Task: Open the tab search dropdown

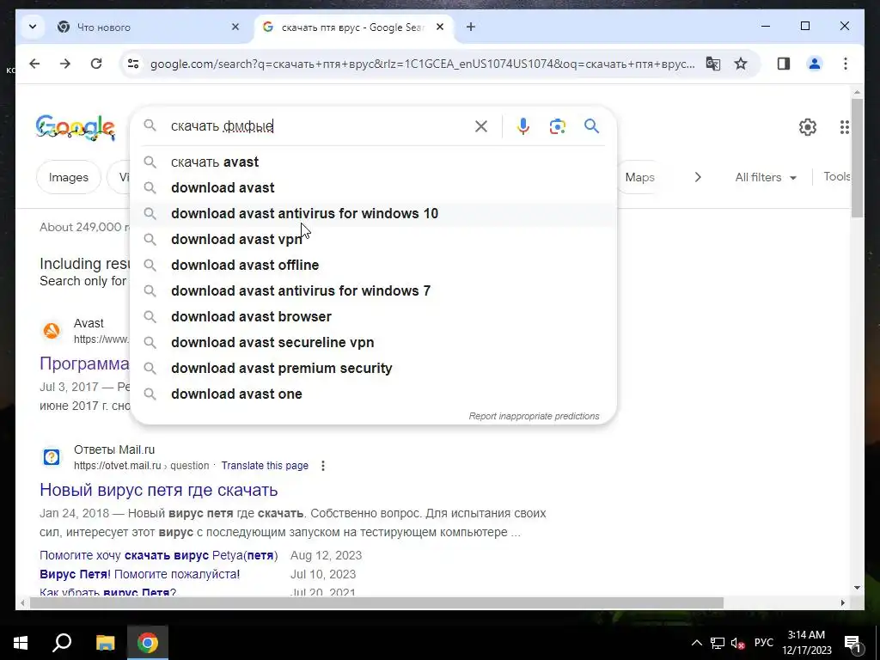Action: coord(33,27)
